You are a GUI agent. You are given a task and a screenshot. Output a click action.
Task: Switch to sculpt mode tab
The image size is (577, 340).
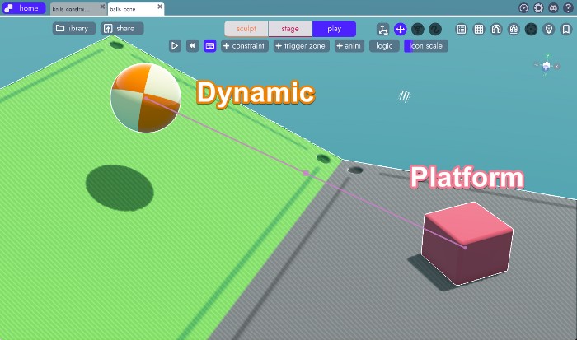coord(246,29)
